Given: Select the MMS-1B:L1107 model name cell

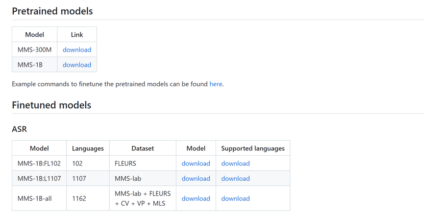Looking at the screenshot, I should tap(39, 179).
